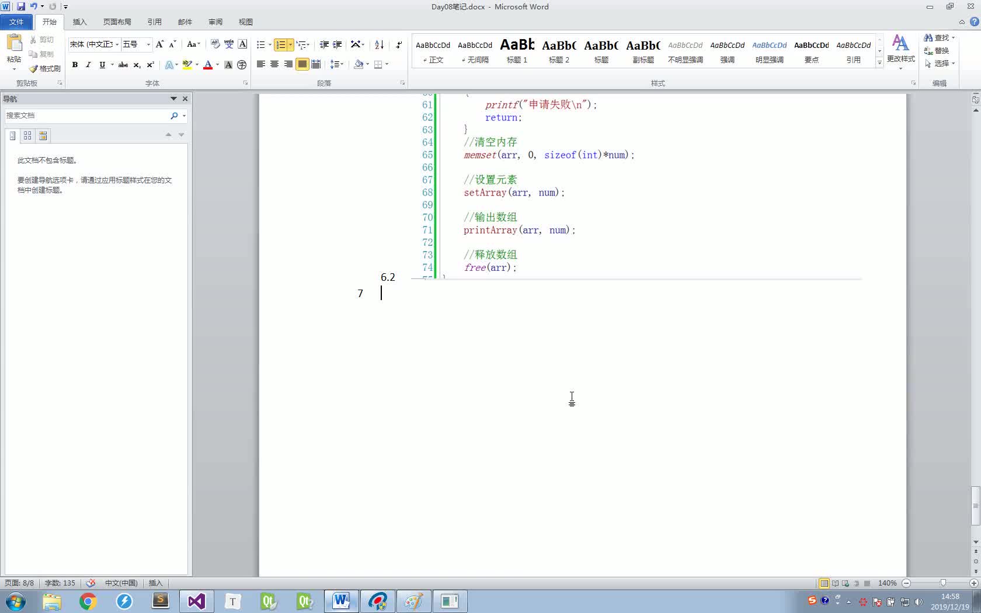The width and height of the screenshot is (981, 613).
Task: Toggle Italic formatting
Action: pyautogui.click(x=88, y=65)
